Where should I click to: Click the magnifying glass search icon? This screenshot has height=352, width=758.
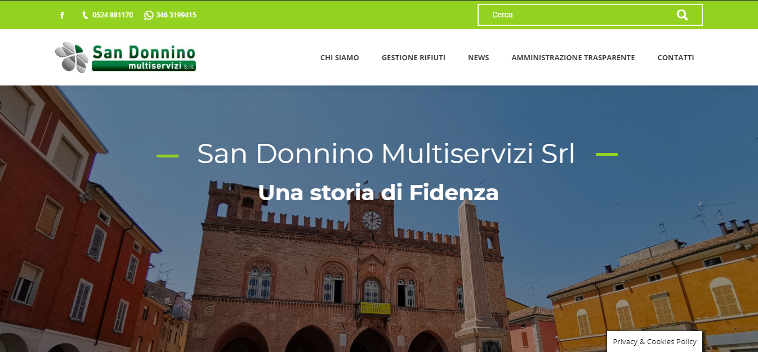682,15
